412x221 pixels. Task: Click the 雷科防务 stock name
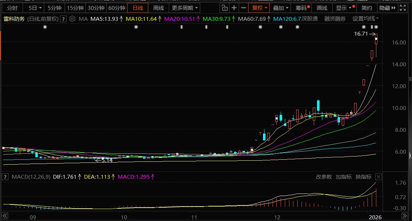[14, 19]
